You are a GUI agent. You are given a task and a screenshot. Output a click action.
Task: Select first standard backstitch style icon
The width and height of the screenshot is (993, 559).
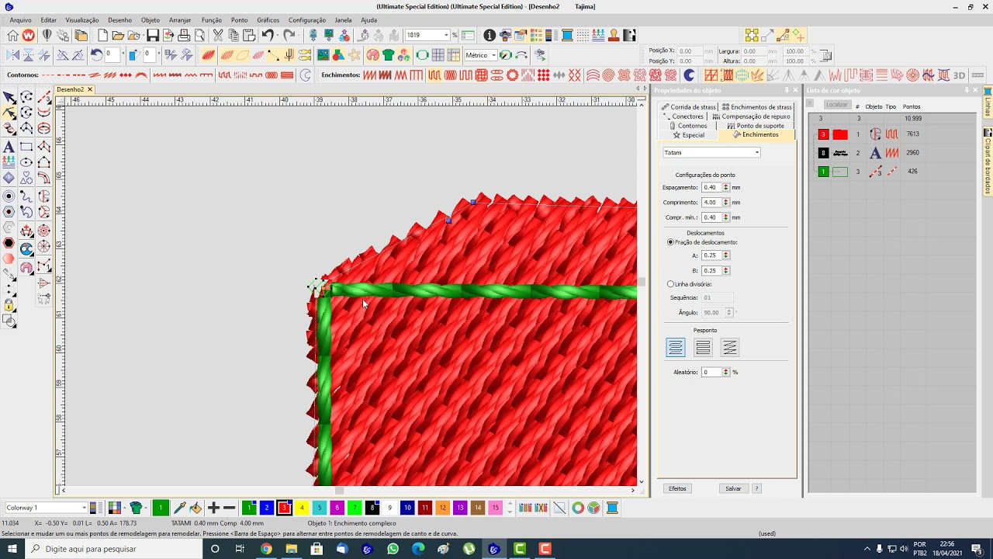676,348
